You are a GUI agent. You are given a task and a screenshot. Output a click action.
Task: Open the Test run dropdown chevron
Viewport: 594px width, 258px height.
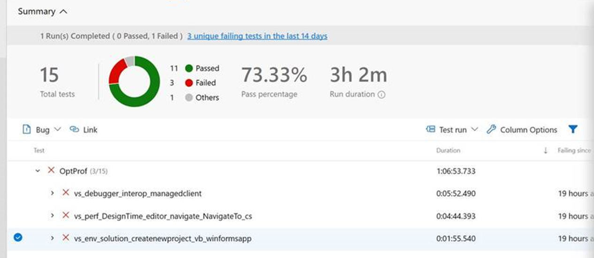coord(474,130)
